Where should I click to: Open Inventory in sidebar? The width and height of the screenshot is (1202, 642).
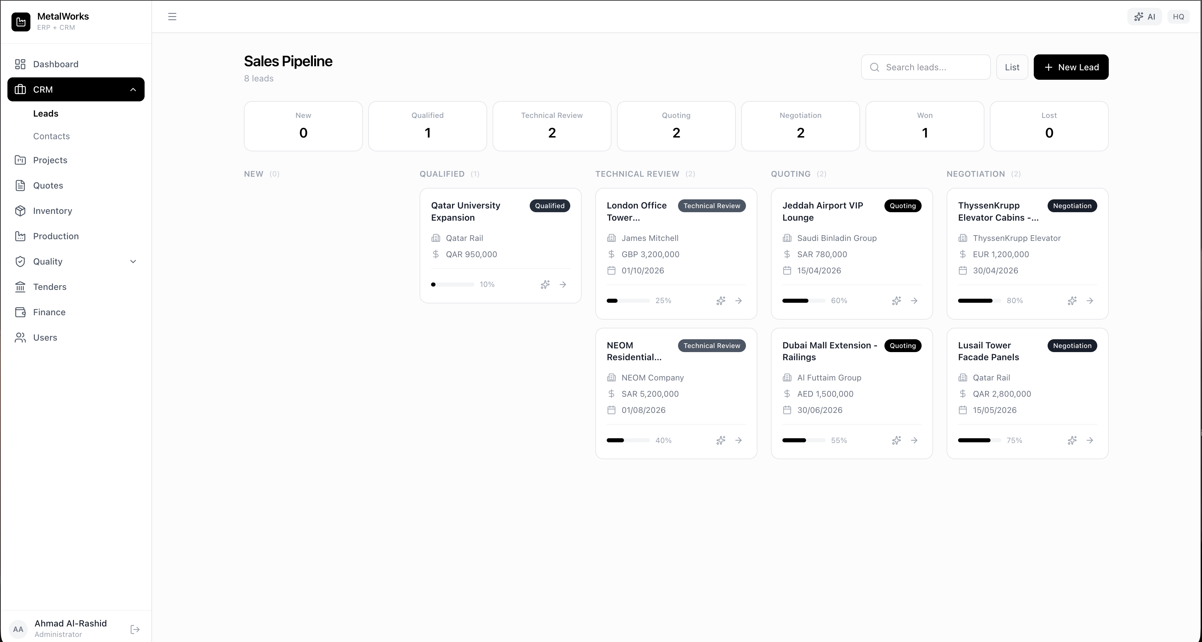point(76,211)
